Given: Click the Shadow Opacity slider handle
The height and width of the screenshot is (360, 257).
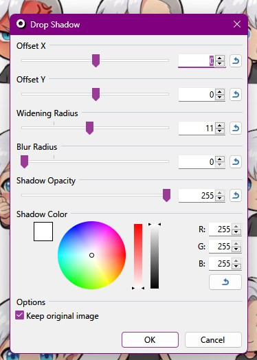Looking at the screenshot, I should click(x=166, y=195).
